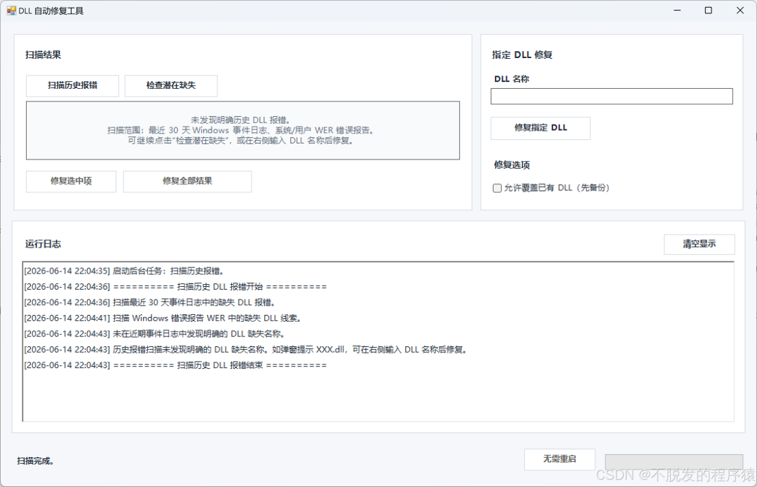Viewport: 757px width, 487px height.
Task: Click the 无需重启 button
Action: tap(559, 459)
